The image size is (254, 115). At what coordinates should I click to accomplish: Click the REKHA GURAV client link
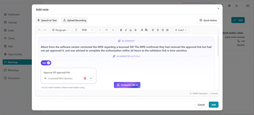233,33
